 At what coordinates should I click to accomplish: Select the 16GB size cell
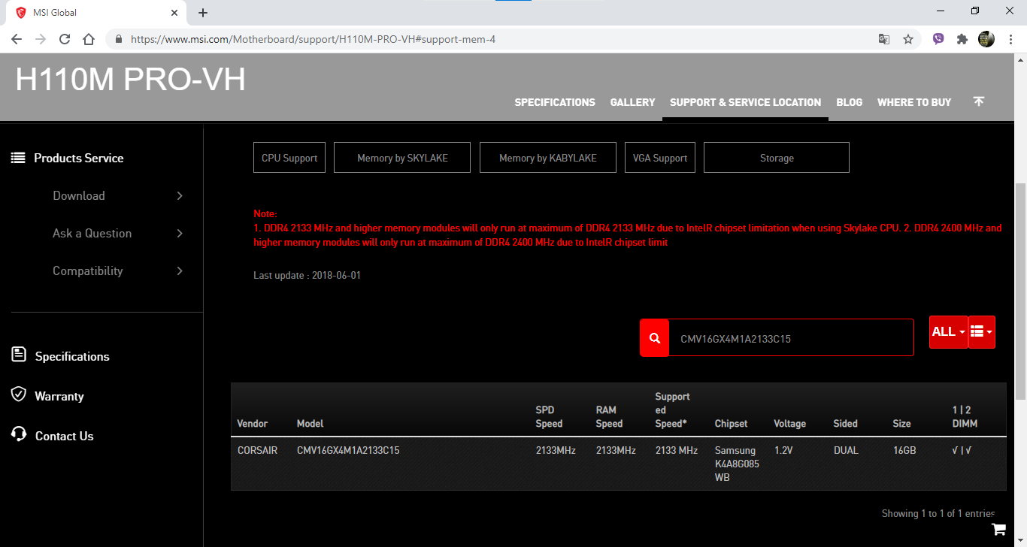(x=904, y=451)
